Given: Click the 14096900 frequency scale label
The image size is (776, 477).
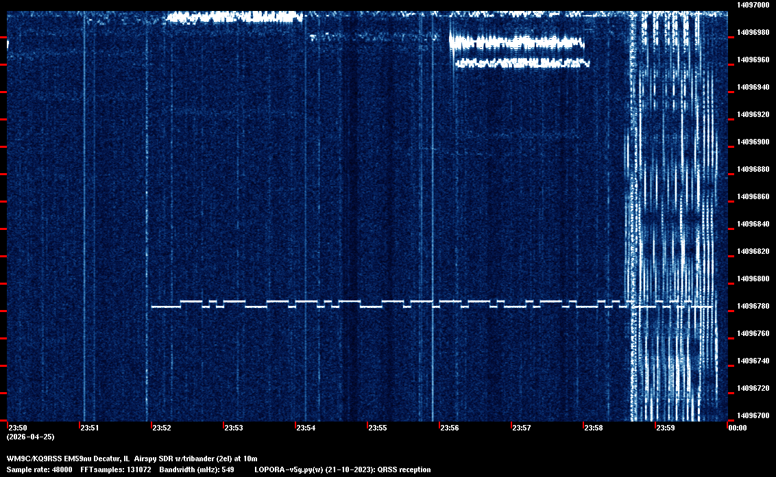Looking at the screenshot, I should click(753, 142).
